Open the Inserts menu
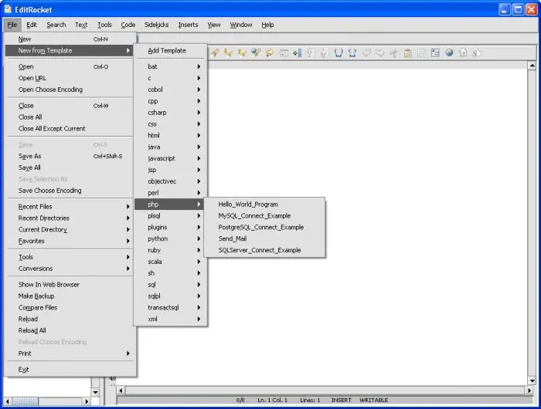The height and width of the screenshot is (409, 541). [x=188, y=25]
